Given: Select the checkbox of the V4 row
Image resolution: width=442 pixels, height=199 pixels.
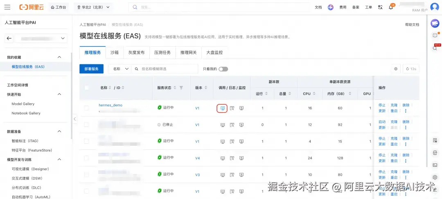Looking at the screenshot, I should [86, 158].
